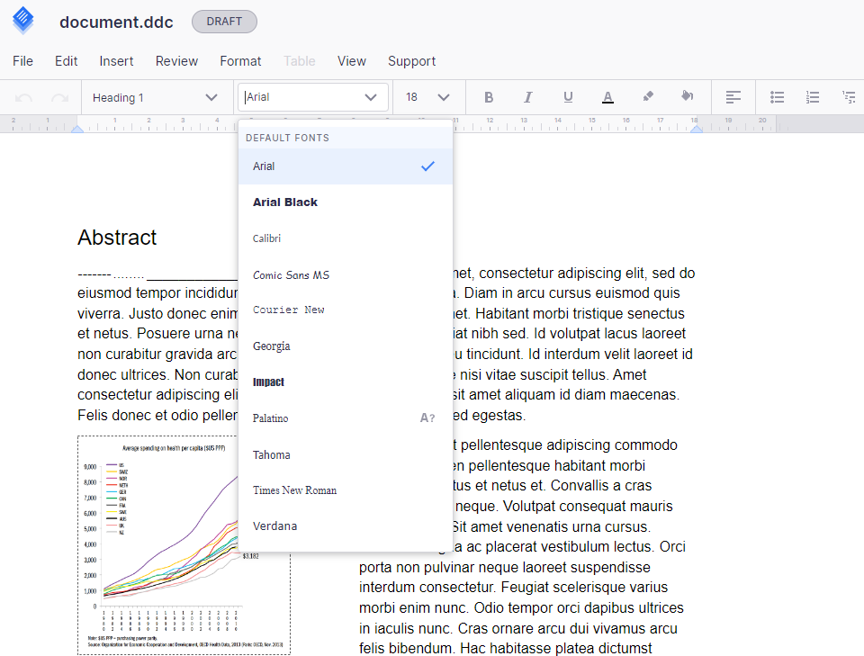Open the Review menu
864x656 pixels.
click(x=176, y=61)
